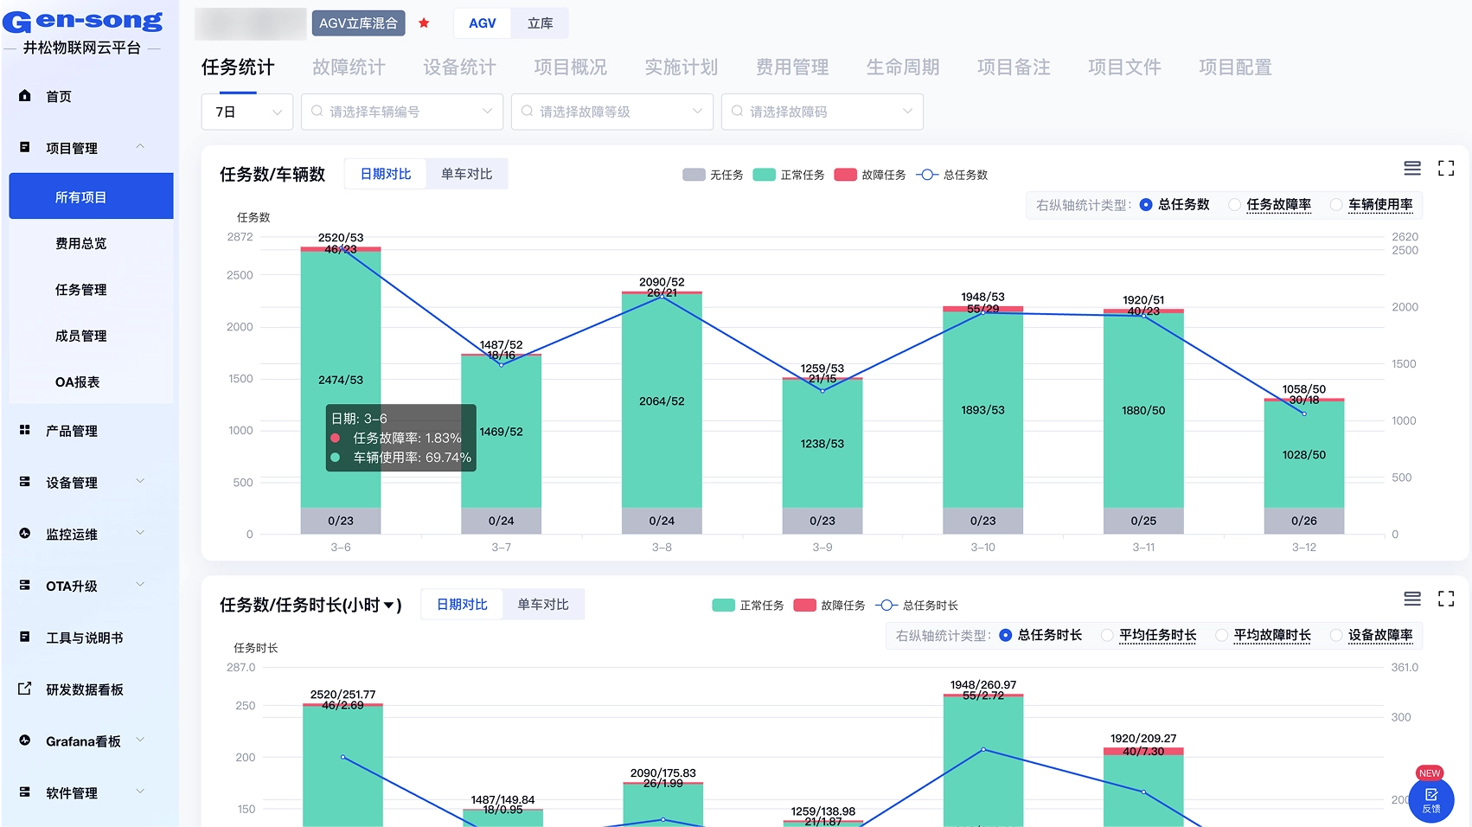Open the 7日 time range dropdown

coord(247,112)
